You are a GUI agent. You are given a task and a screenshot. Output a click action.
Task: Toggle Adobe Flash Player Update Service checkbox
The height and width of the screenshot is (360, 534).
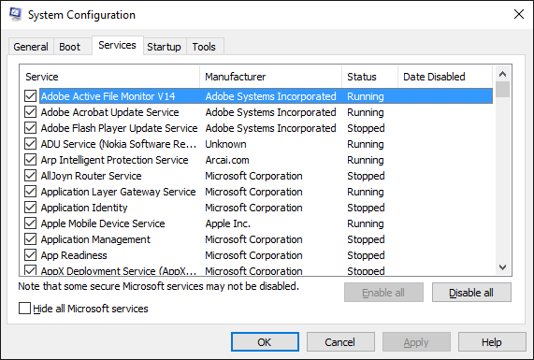pos(30,128)
